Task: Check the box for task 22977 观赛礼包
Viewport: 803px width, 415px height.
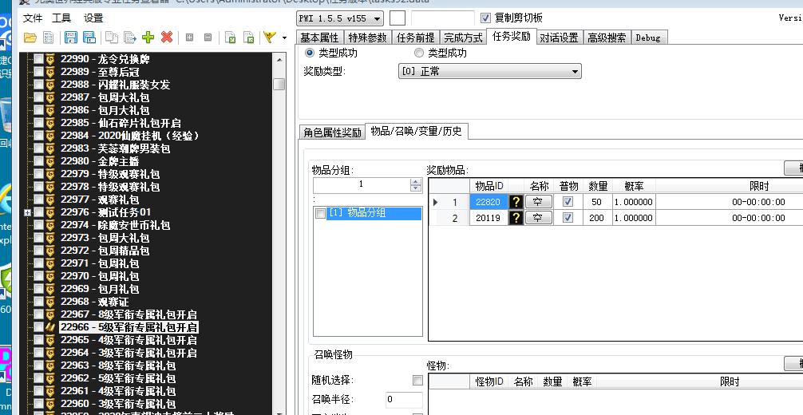Action: coord(38,200)
